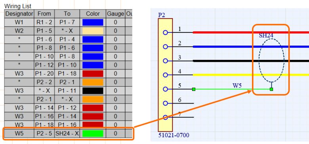Screen dimensions: 309x144
Task: Click the green handle at shield connection
Action: coord(271,89)
